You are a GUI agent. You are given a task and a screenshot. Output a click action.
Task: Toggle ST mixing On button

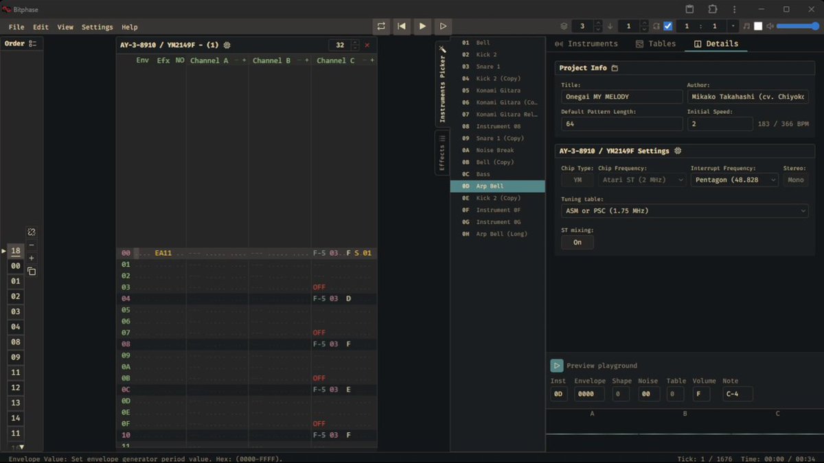point(577,242)
